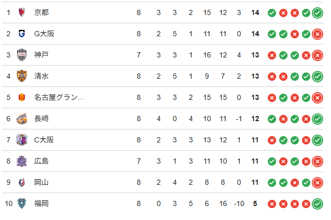Click G大阪's latest match loss icon

tap(318, 34)
